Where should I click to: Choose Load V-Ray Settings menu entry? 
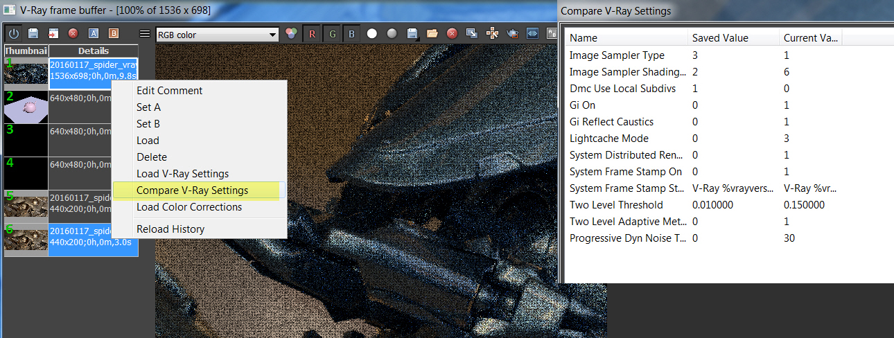(x=200, y=174)
